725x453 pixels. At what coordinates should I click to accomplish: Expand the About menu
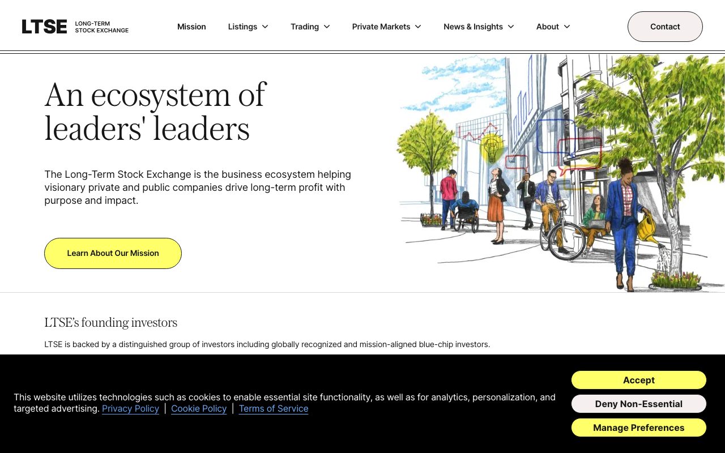[x=553, y=27]
